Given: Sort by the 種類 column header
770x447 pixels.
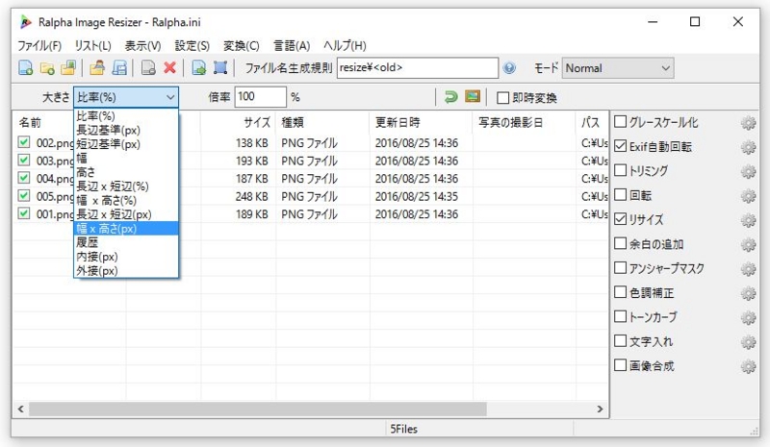Looking at the screenshot, I should point(322,122).
